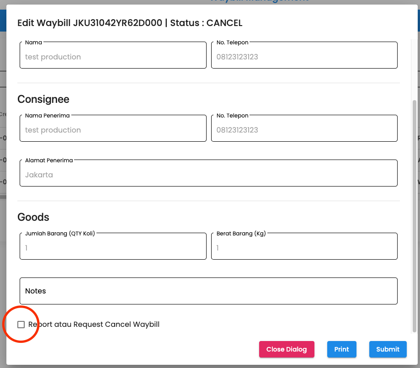
Task: Click into the Notes text field
Action: (208, 291)
